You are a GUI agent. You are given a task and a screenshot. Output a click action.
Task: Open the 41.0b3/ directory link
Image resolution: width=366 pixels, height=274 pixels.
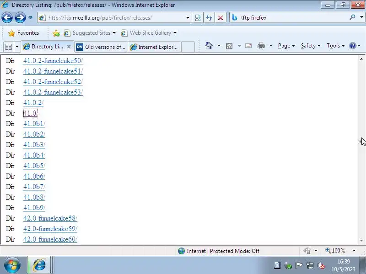click(34, 145)
